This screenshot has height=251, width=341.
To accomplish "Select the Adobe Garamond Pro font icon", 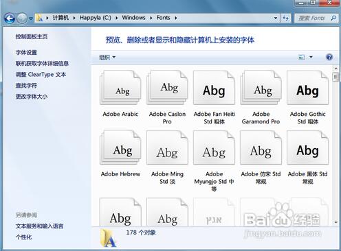I will click(261, 88).
